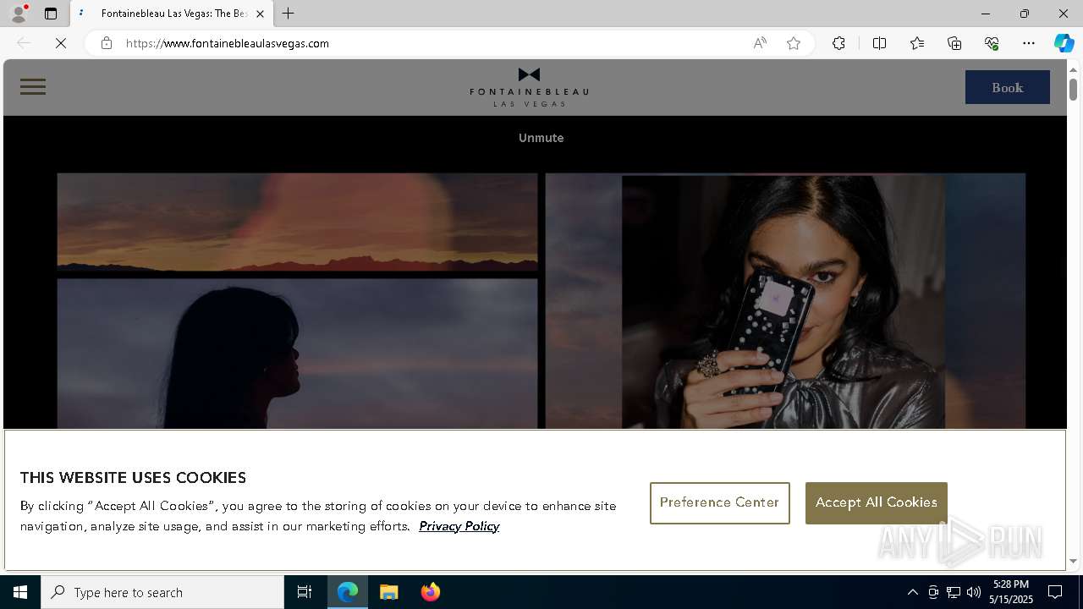Open the Favorites list
The image size is (1083, 609).
click(917, 43)
